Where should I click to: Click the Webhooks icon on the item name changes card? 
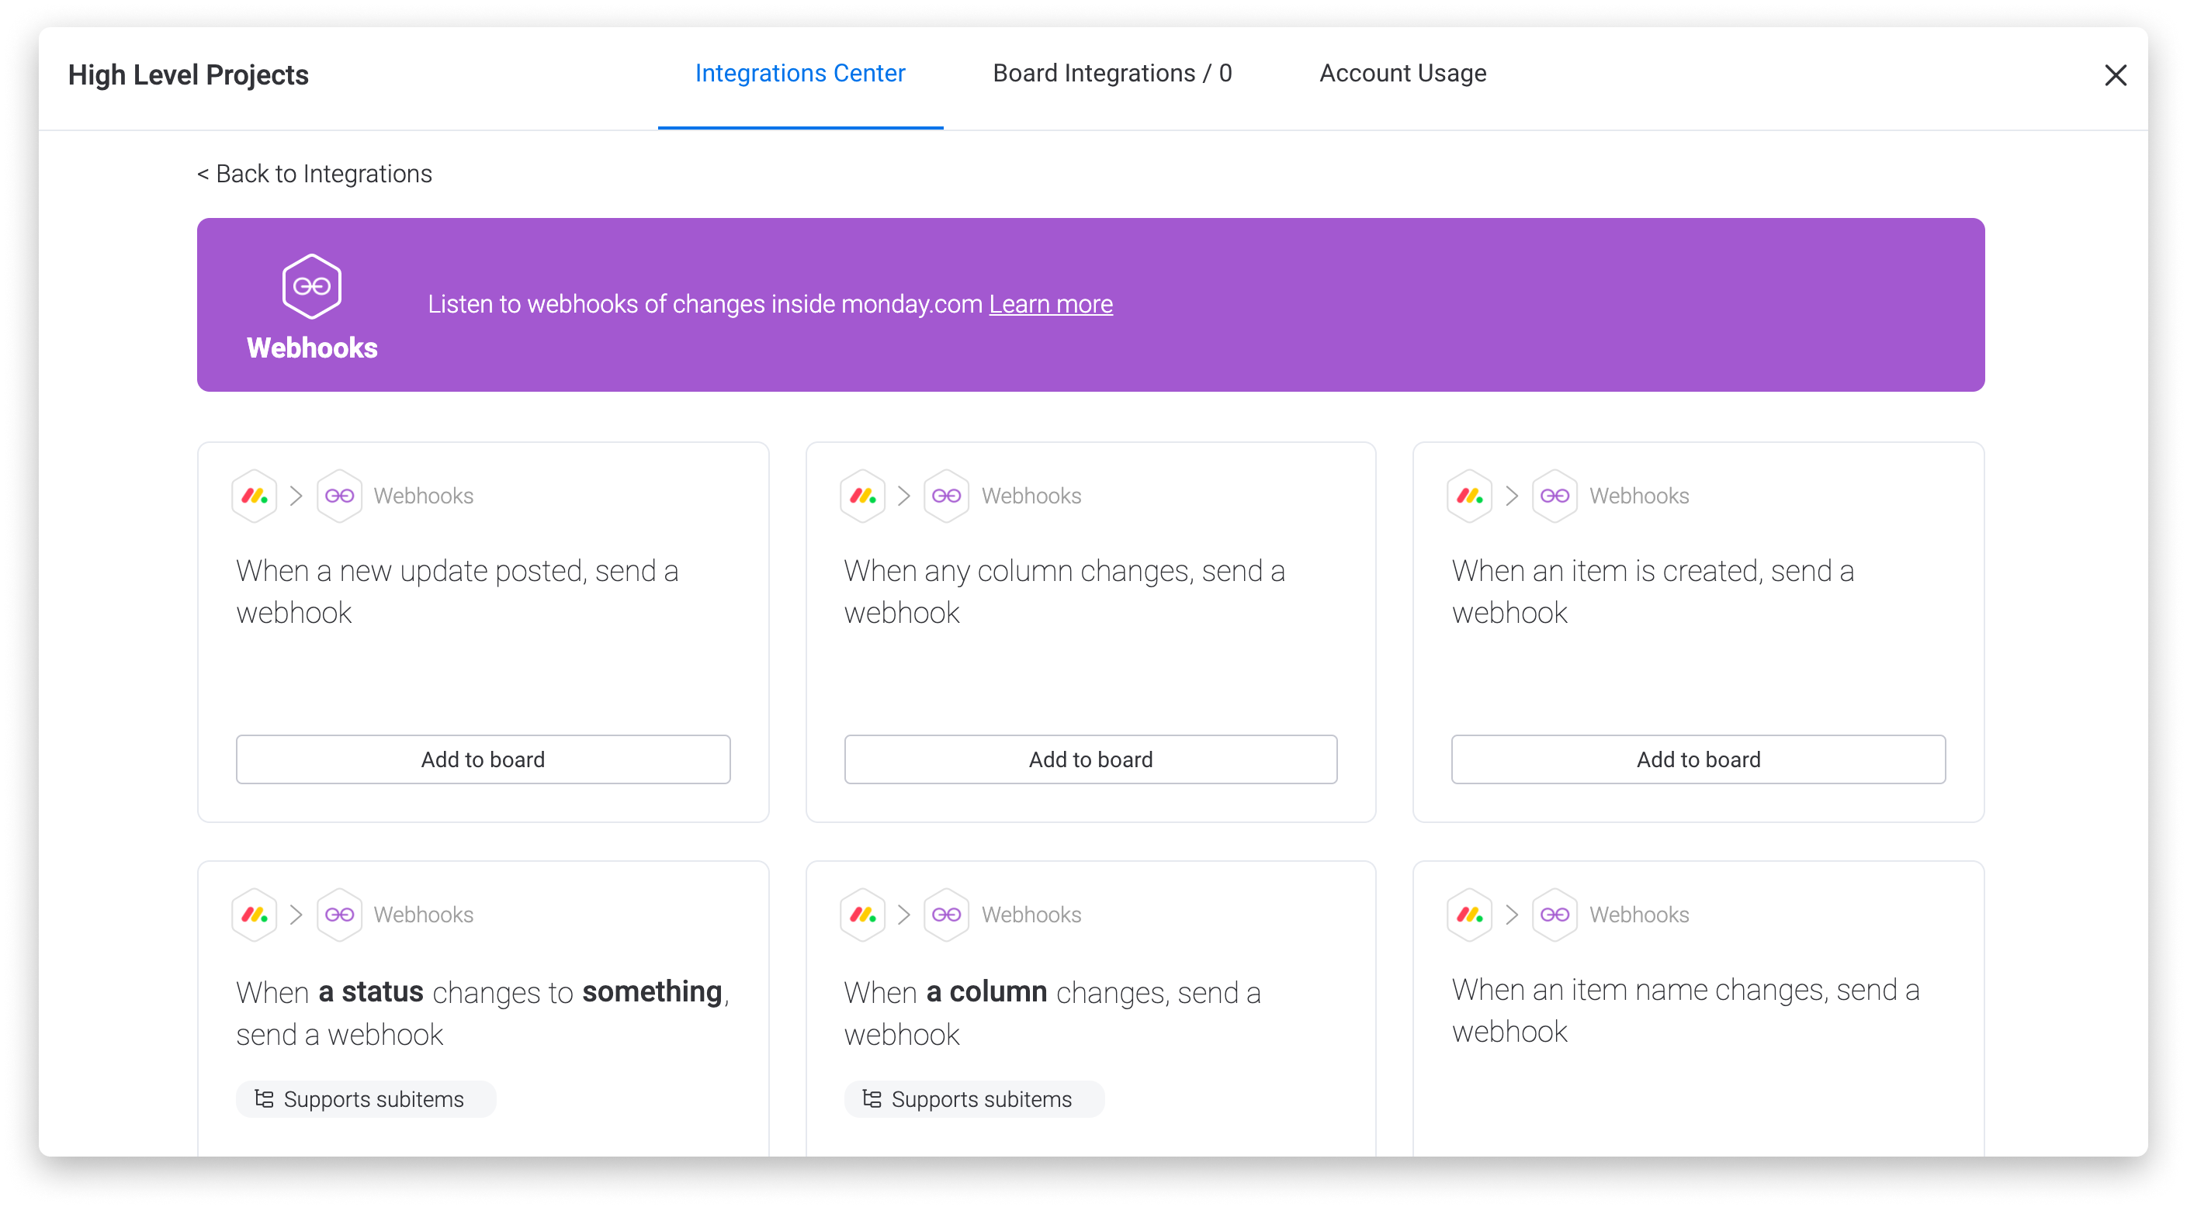tap(1554, 914)
